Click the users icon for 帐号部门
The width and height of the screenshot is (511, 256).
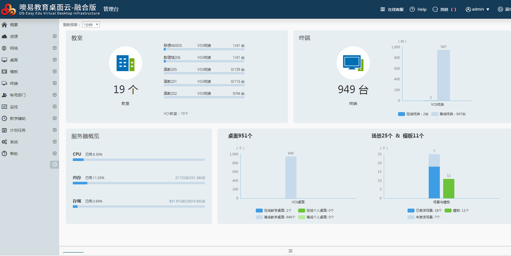click(4, 95)
